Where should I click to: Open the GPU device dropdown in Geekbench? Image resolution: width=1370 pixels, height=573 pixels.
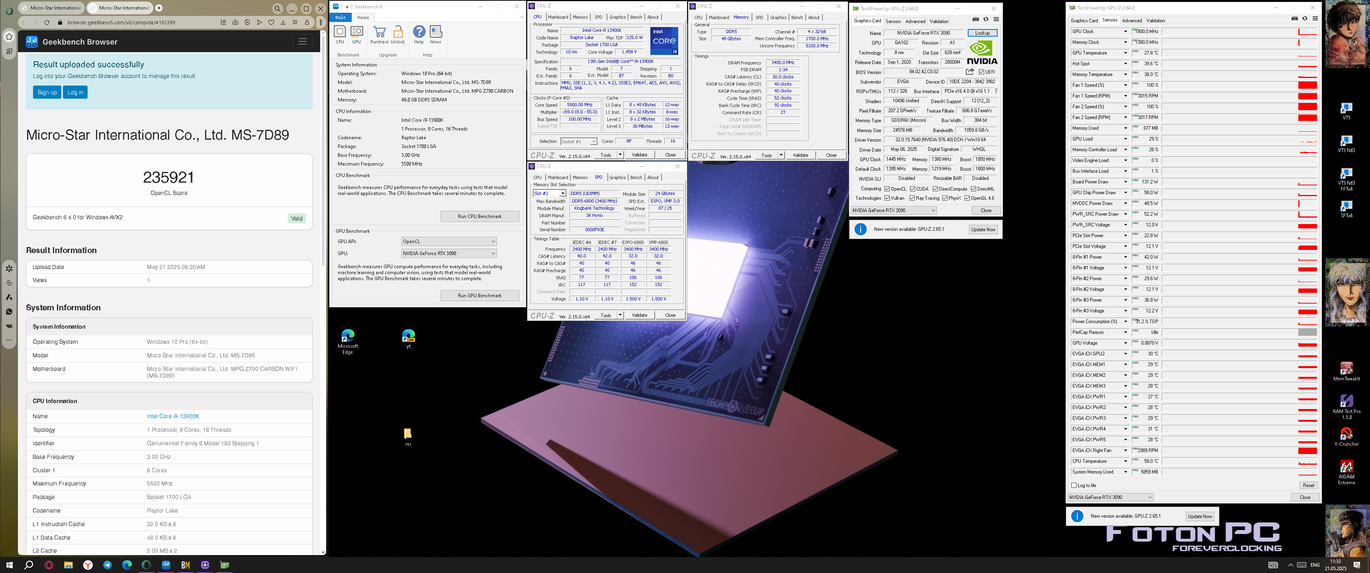(449, 253)
